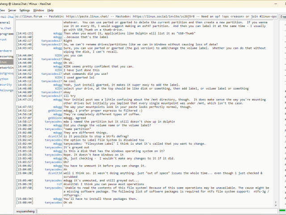The height and width of the screenshot is (215, 286).
Task: Switch to the rust channel
Action: coord(4,39)
